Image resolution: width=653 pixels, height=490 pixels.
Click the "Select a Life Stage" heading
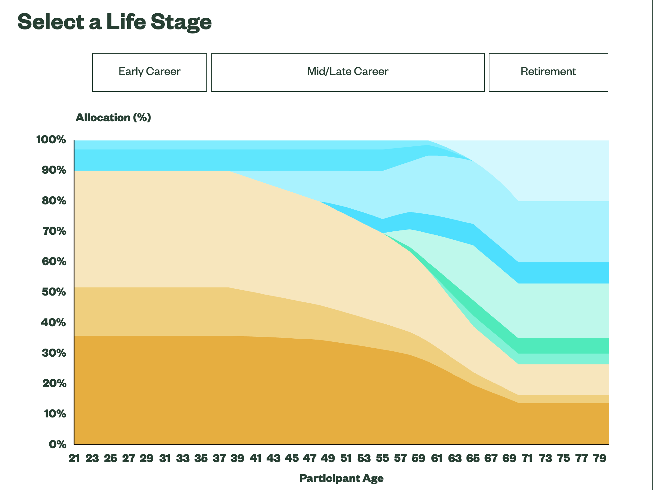[x=115, y=22]
